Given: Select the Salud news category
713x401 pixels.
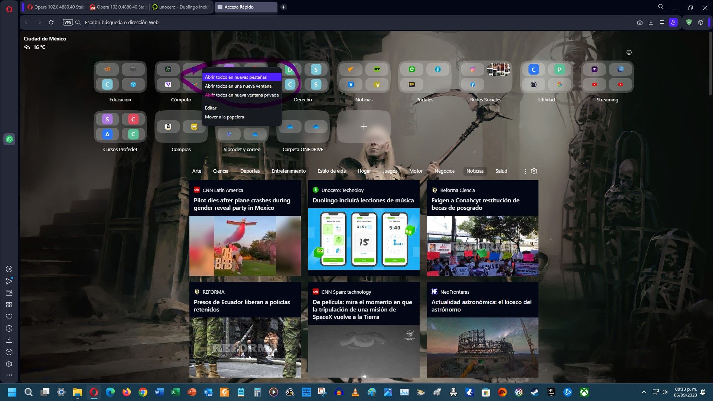Looking at the screenshot, I should [x=501, y=171].
